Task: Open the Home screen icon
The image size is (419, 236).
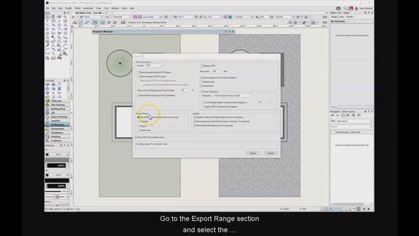Action: (338, 9)
